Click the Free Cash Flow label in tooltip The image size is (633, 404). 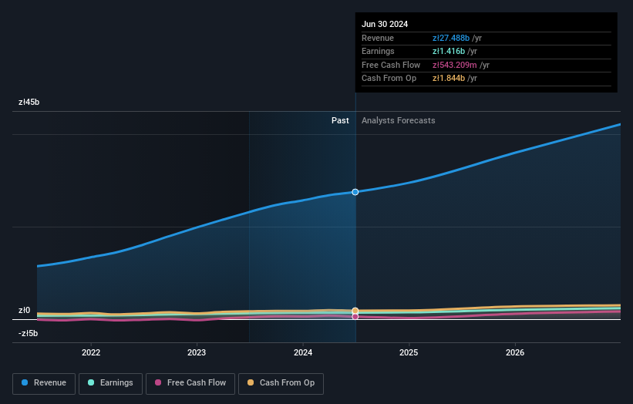point(391,65)
